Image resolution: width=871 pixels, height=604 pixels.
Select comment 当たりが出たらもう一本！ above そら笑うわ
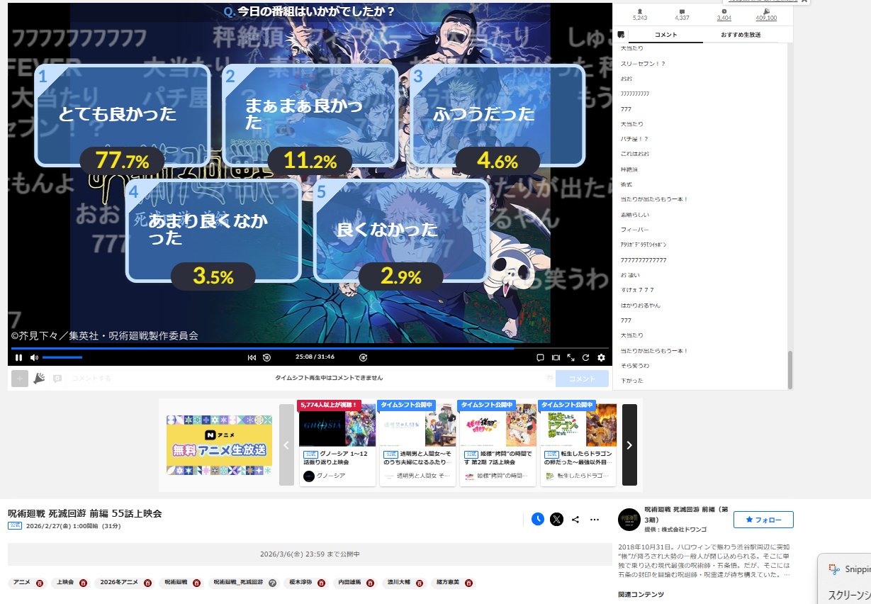[x=654, y=351]
